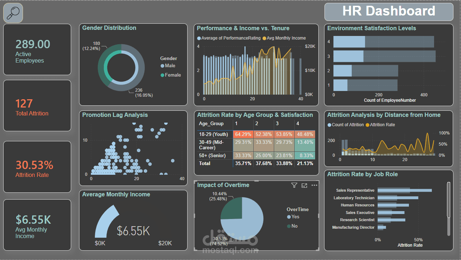Screen dimensions: 461x260
Task: Click the Sales Representative bar label
Action: [x=355, y=190]
